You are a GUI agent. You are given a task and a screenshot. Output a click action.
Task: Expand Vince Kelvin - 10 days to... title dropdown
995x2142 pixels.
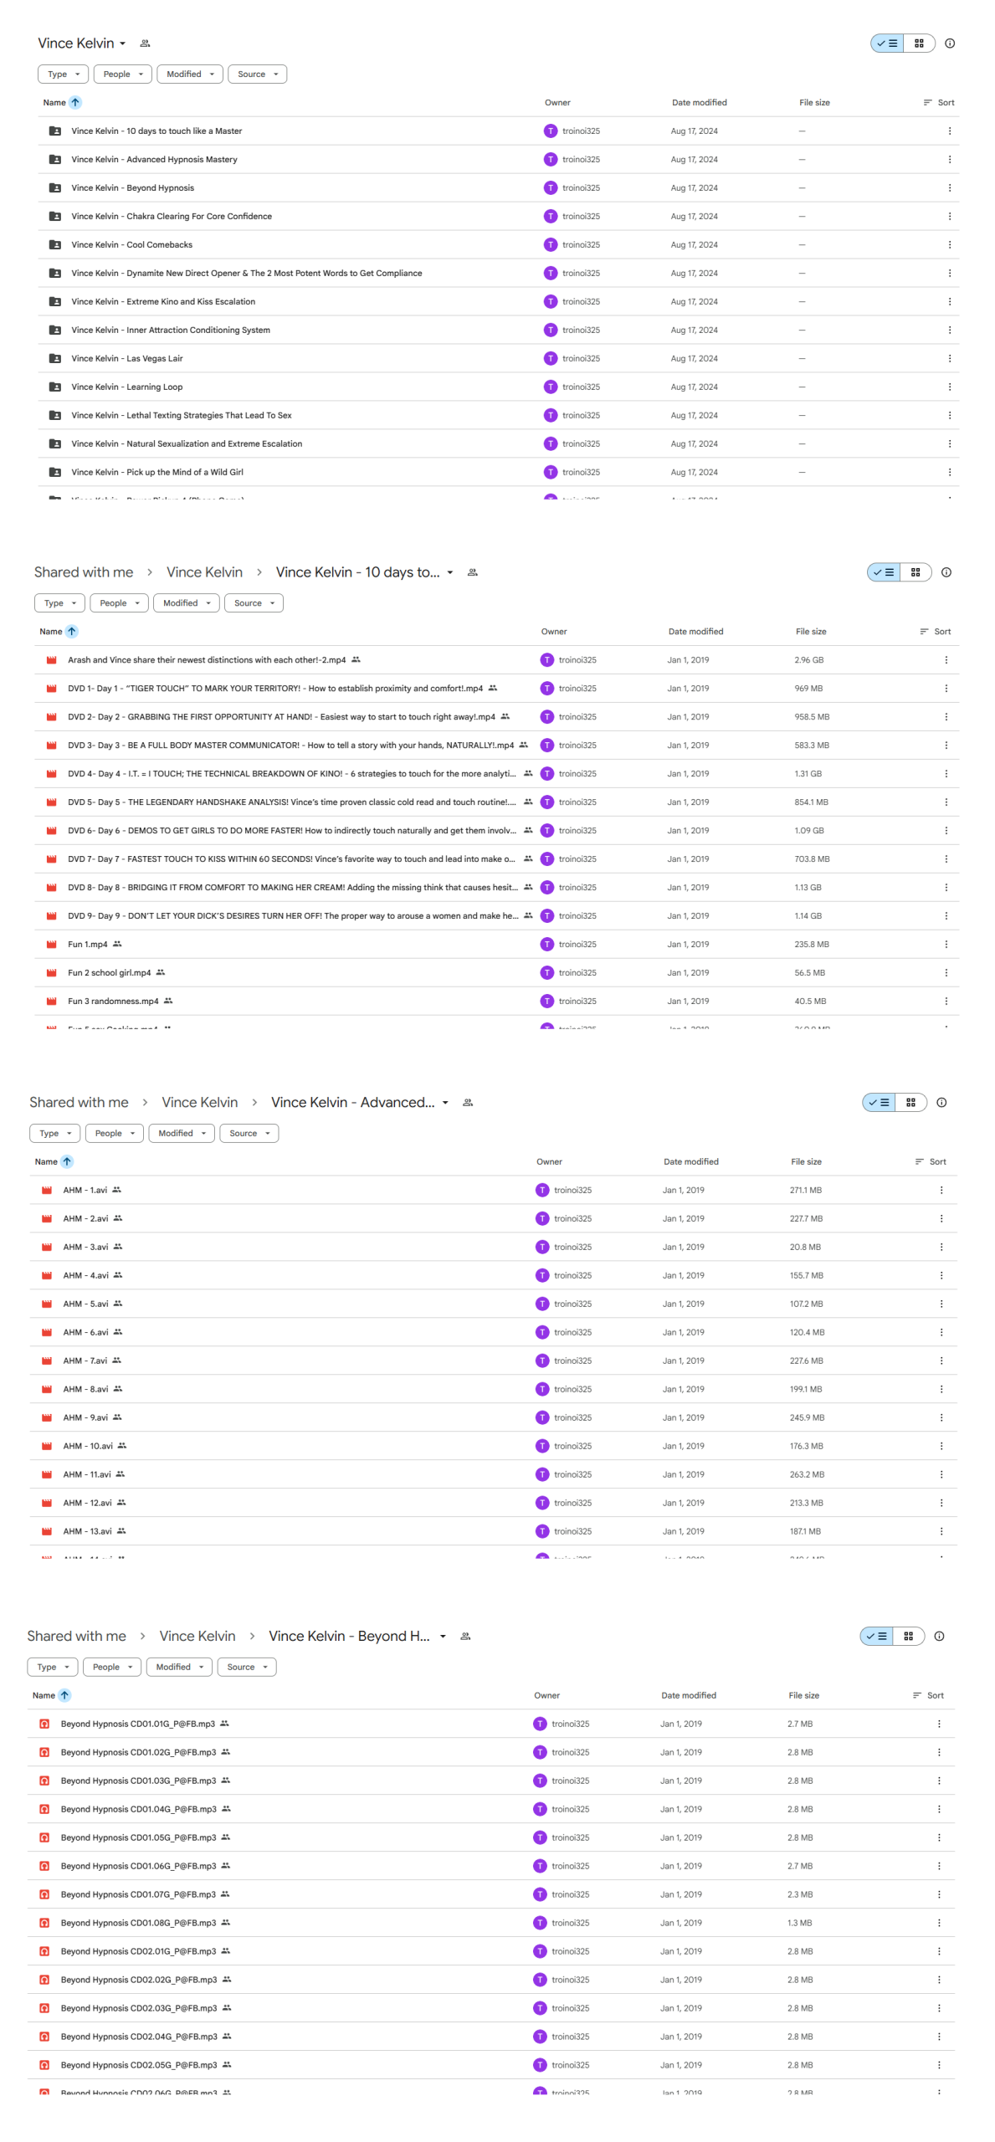pyautogui.click(x=449, y=572)
